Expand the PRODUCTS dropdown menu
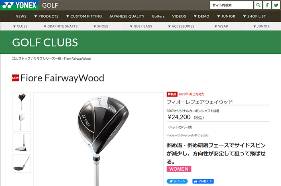 pyautogui.click(x=46, y=16)
